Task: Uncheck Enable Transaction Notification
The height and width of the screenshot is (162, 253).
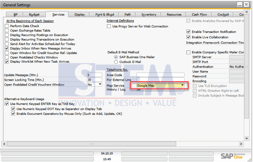Action: pyautogui.click(x=188, y=32)
